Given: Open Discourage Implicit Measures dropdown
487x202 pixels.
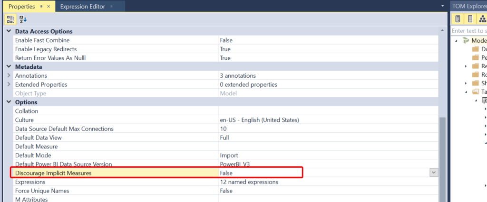Looking at the screenshot, I should point(433,173).
